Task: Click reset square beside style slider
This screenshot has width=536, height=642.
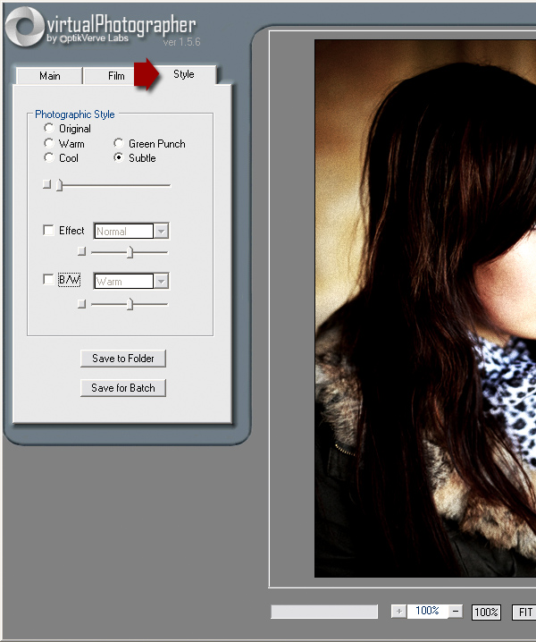Action: tap(46, 184)
